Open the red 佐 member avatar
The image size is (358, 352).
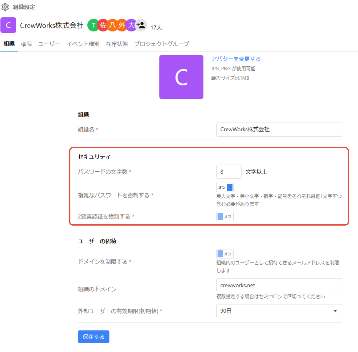103,25
